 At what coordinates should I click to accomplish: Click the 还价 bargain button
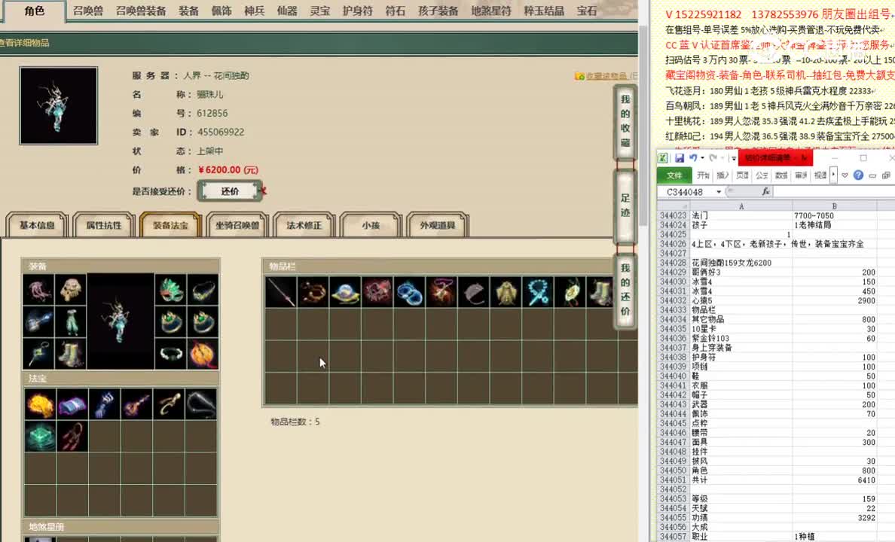[230, 190]
